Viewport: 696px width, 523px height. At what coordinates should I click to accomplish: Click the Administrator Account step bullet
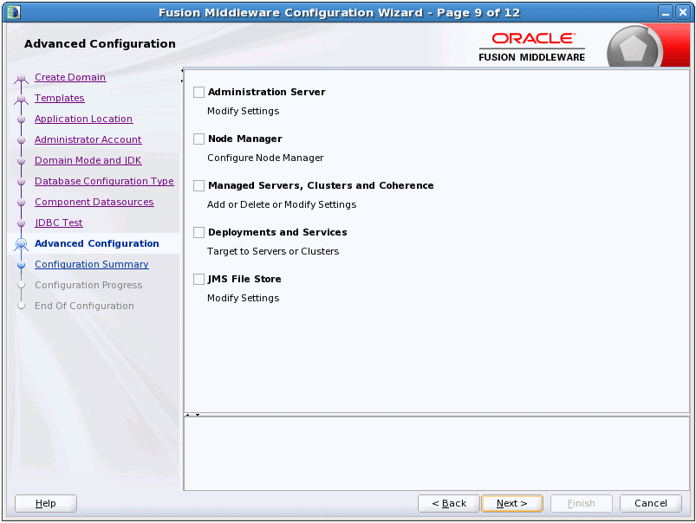coord(21,140)
